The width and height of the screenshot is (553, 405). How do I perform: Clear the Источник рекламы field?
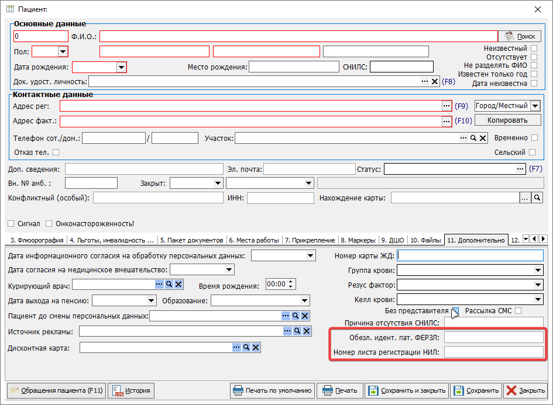coord(305,331)
